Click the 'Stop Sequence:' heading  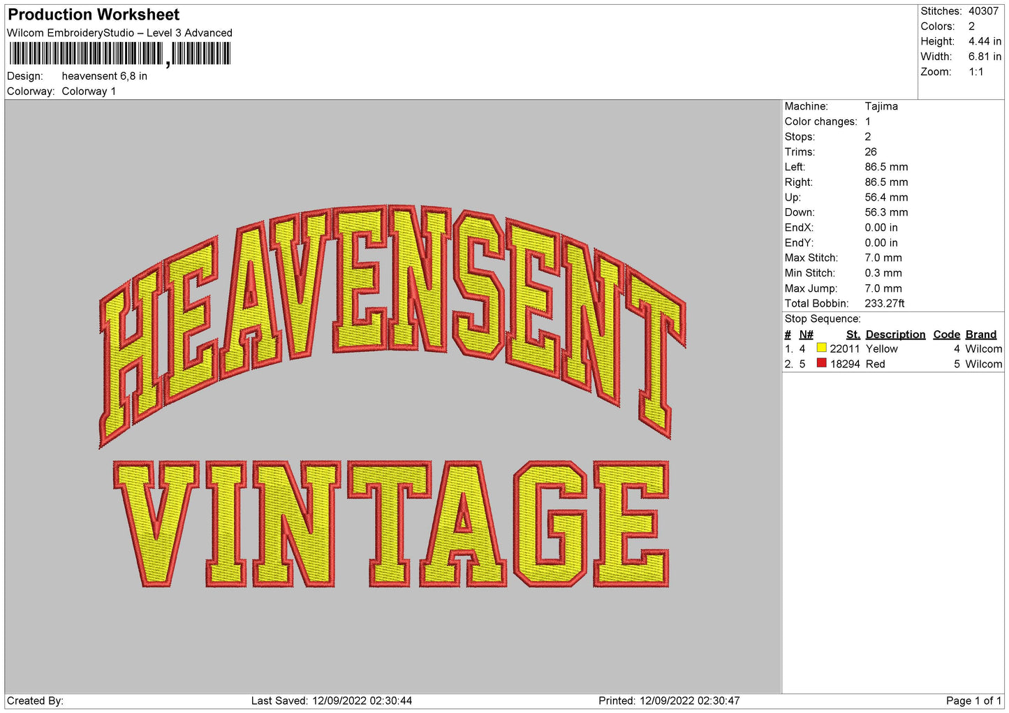(x=822, y=319)
